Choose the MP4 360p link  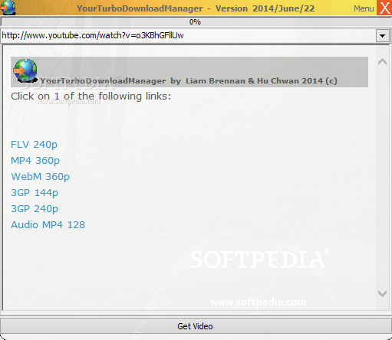[35, 161]
